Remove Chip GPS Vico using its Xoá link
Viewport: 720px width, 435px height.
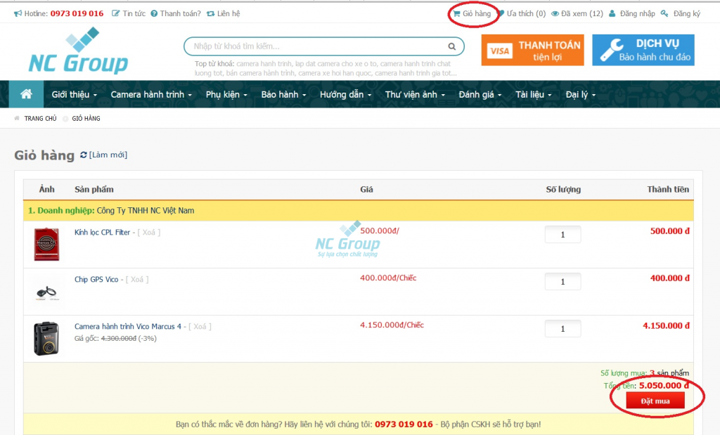[x=139, y=278]
